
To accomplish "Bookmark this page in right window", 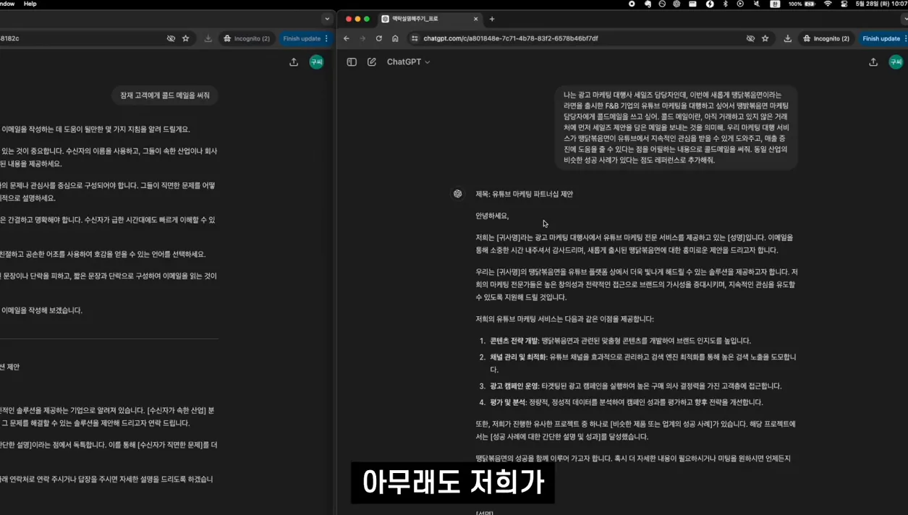I will pyautogui.click(x=765, y=38).
